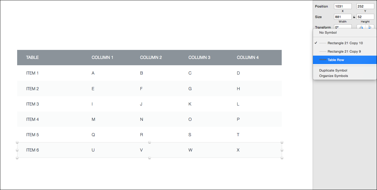Click the Y position field
377x190 pixels.
click(365, 6)
